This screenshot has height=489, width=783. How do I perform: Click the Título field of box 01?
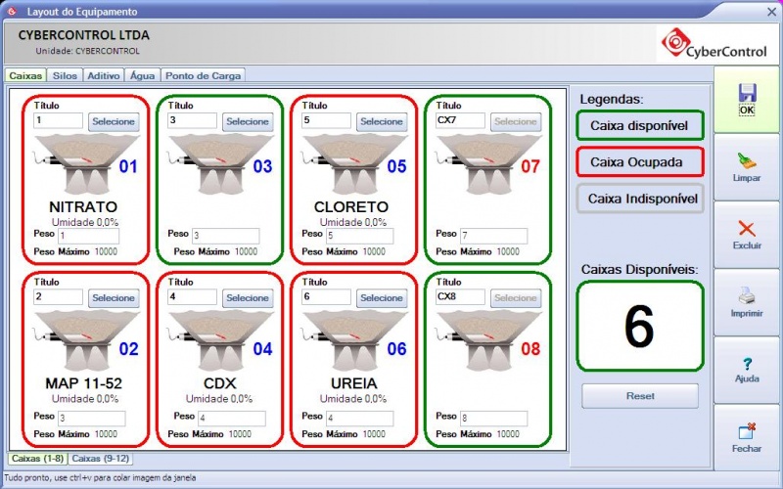pos(59,120)
